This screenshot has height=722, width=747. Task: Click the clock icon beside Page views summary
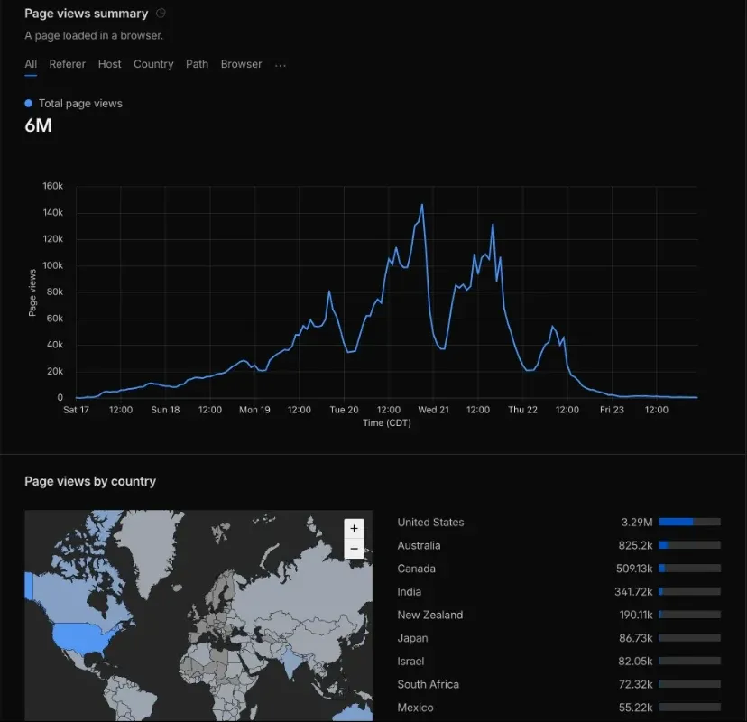click(x=161, y=14)
